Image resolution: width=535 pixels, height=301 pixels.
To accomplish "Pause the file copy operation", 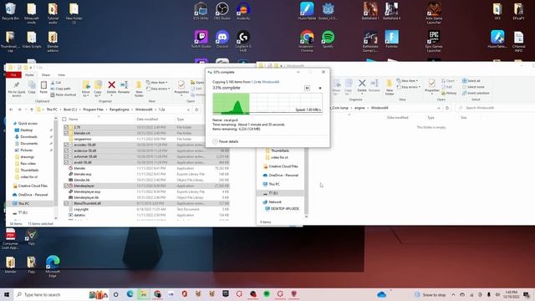I will pos(307,88).
